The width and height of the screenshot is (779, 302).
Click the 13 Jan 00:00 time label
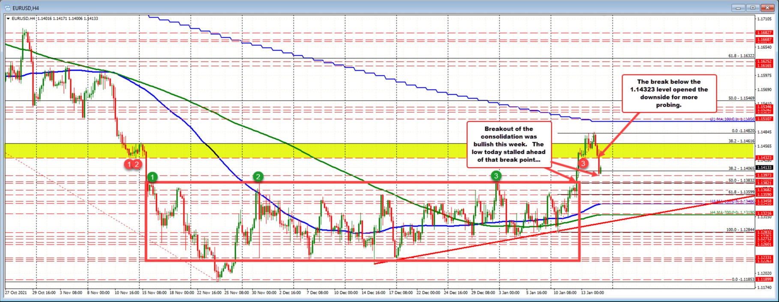click(x=593, y=293)
